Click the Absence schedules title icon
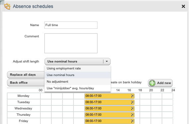The height and width of the screenshot is (124, 189). [x=7, y=6]
